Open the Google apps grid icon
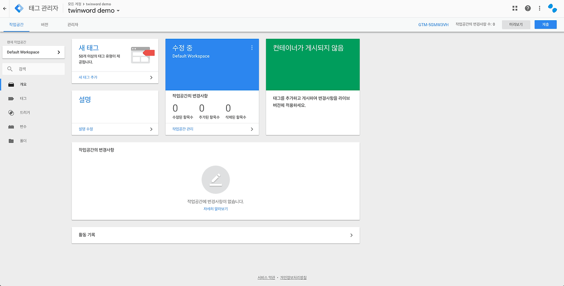 coord(515,8)
